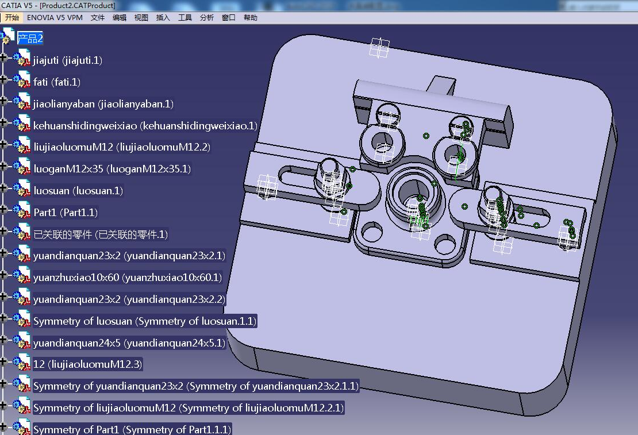Open the 帮助 menu
The image size is (638, 435).
pos(250,17)
